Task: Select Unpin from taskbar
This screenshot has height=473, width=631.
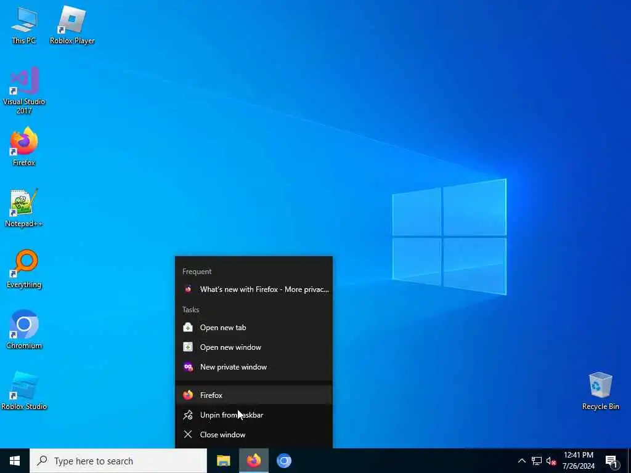Action: (x=254, y=414)
